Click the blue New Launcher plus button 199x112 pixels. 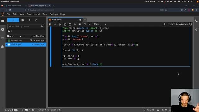click(x=13, y=20)
